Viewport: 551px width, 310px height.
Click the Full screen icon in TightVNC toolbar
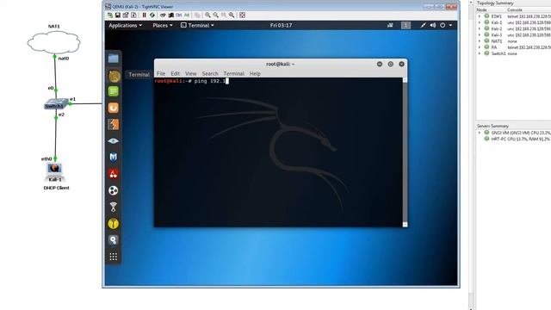(x=242, y=15)
